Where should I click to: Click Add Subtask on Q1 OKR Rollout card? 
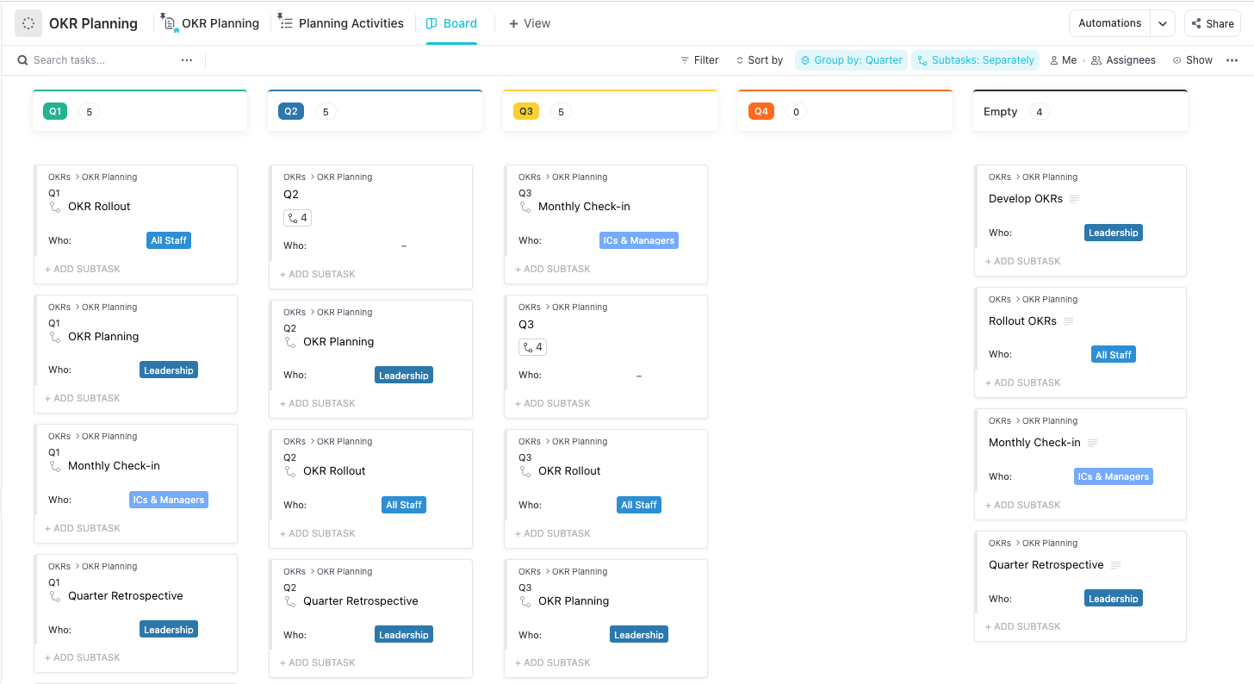tap(83, 269)
